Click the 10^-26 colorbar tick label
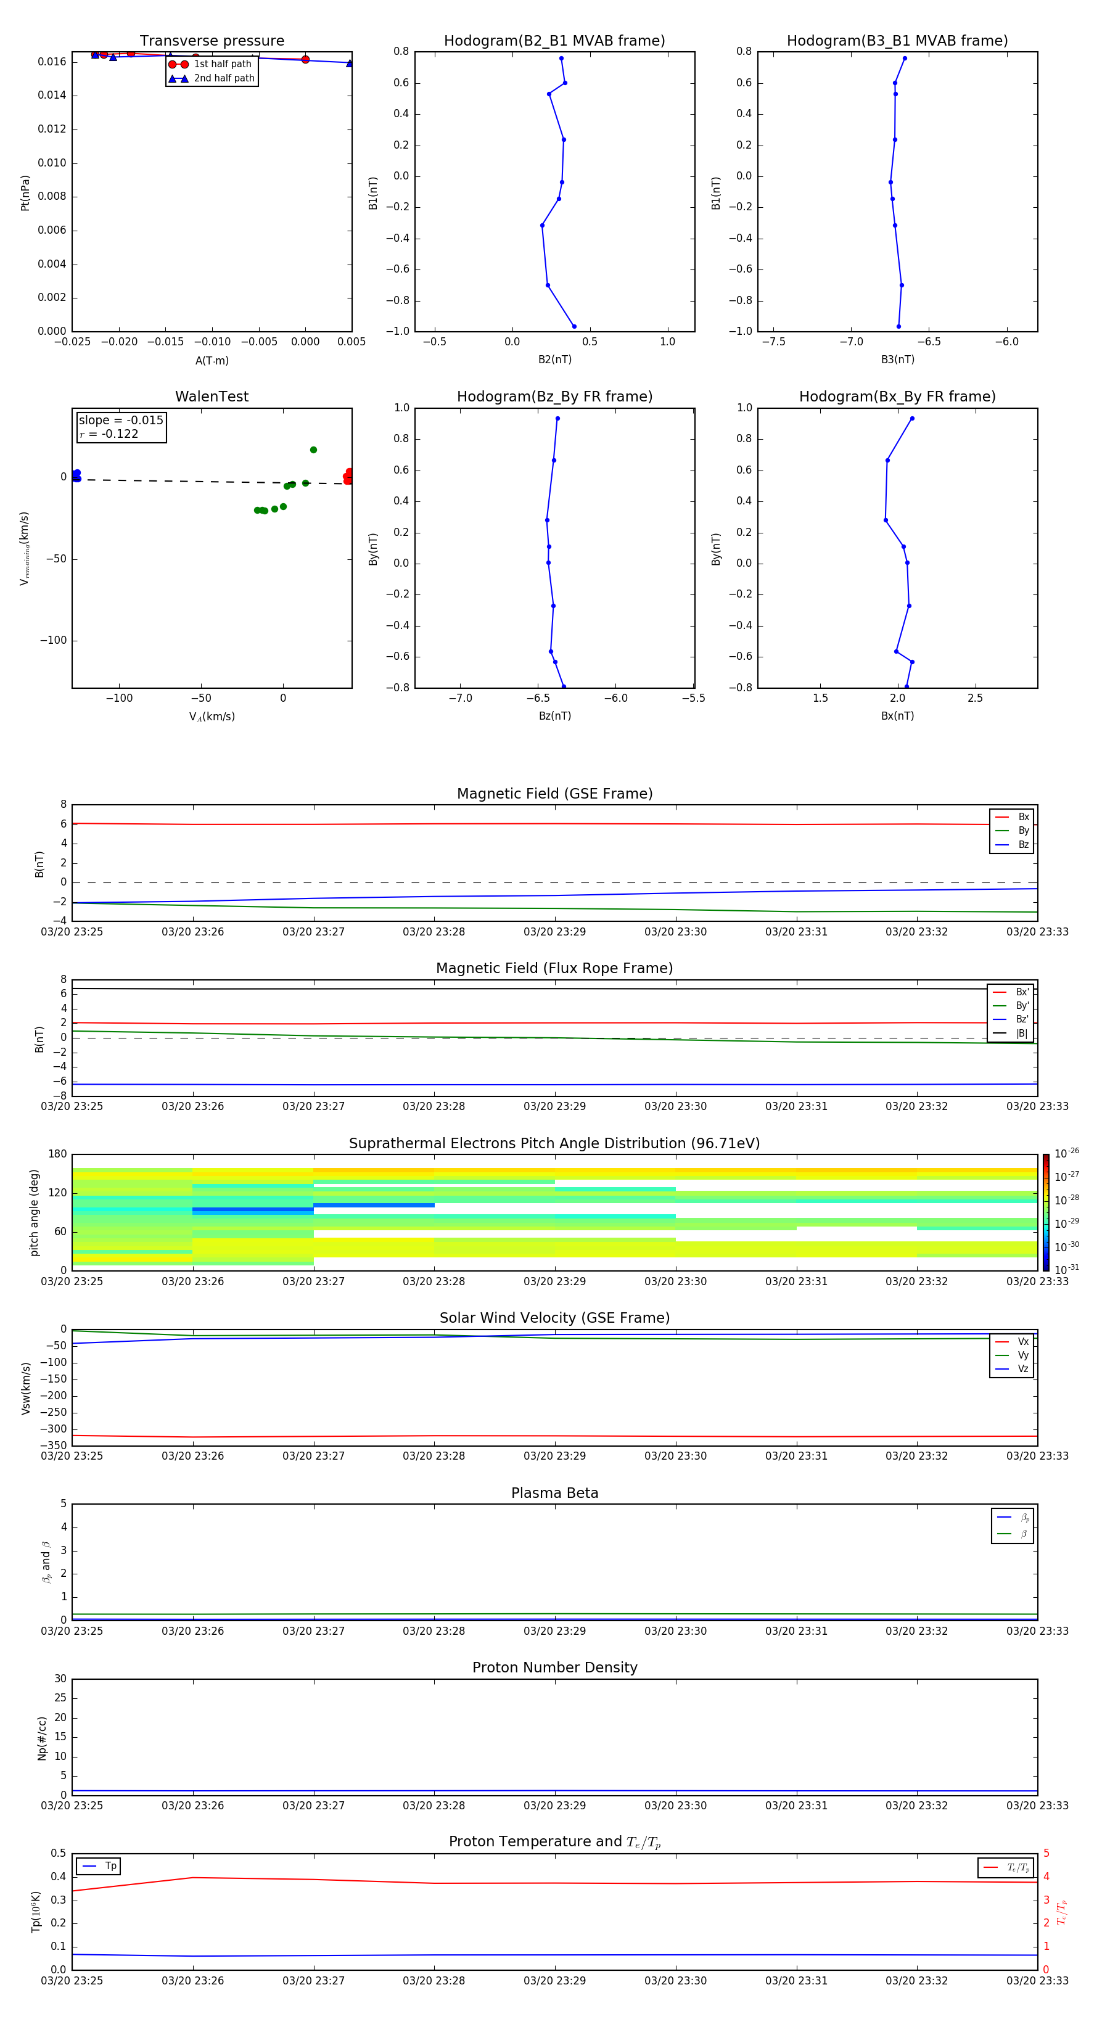1110x2035 pixels. point(1067,1153)
